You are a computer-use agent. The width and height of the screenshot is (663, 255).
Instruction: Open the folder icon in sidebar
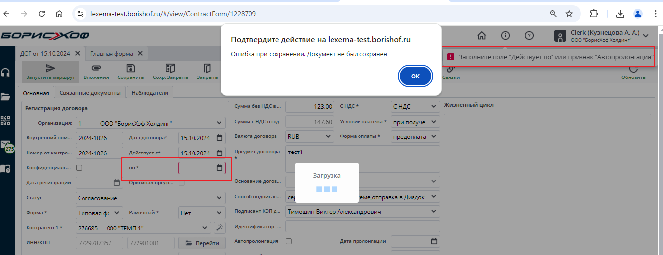point(5,97)
